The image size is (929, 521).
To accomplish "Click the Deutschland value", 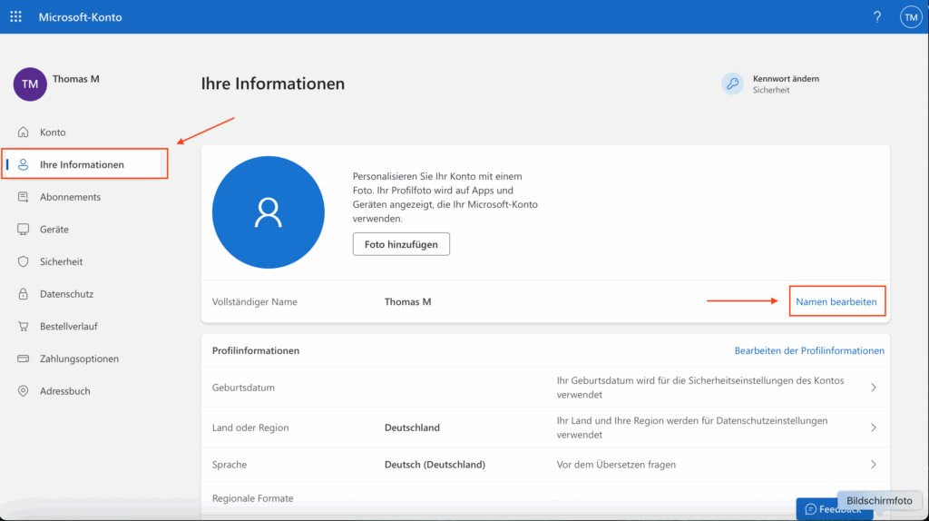I will pos(412,428).
